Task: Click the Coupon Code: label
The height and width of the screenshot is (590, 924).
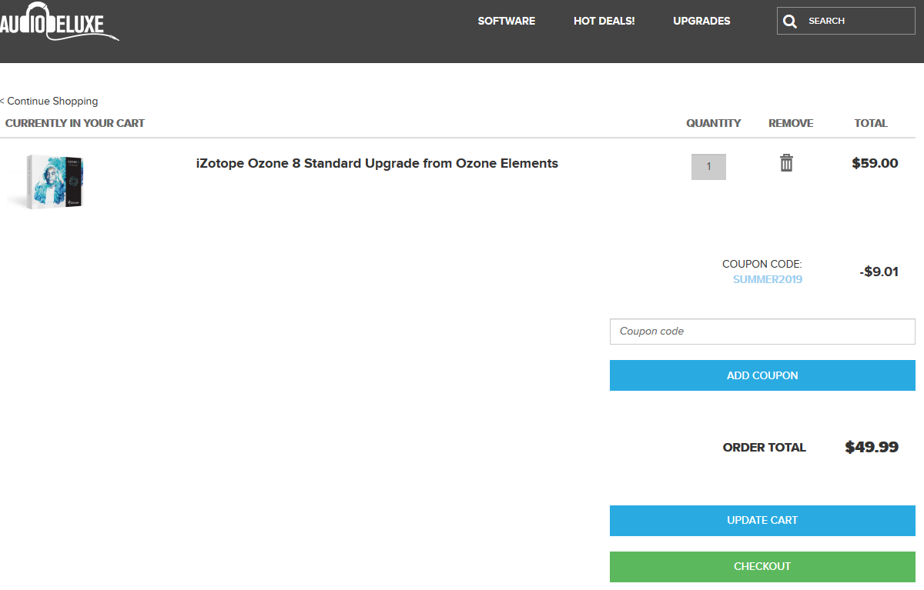Action: pos(762,264)
